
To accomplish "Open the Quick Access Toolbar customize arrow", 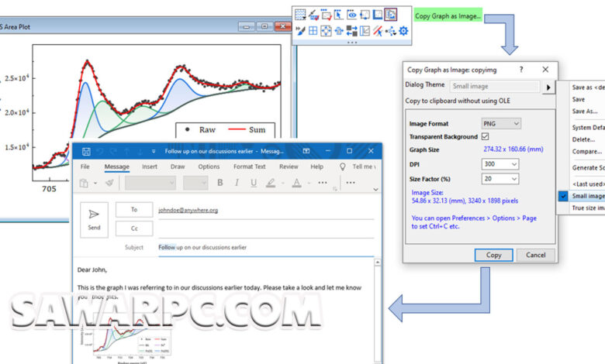I will (x=154, y=151).
